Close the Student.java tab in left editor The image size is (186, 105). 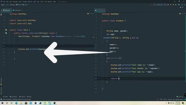[x=22, y=10]
